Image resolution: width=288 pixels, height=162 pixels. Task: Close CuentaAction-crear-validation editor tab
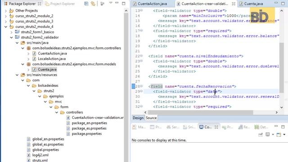234,4
